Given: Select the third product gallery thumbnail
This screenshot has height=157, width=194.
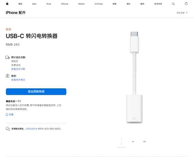Looking at the screenshot, I should click(145, 141).
